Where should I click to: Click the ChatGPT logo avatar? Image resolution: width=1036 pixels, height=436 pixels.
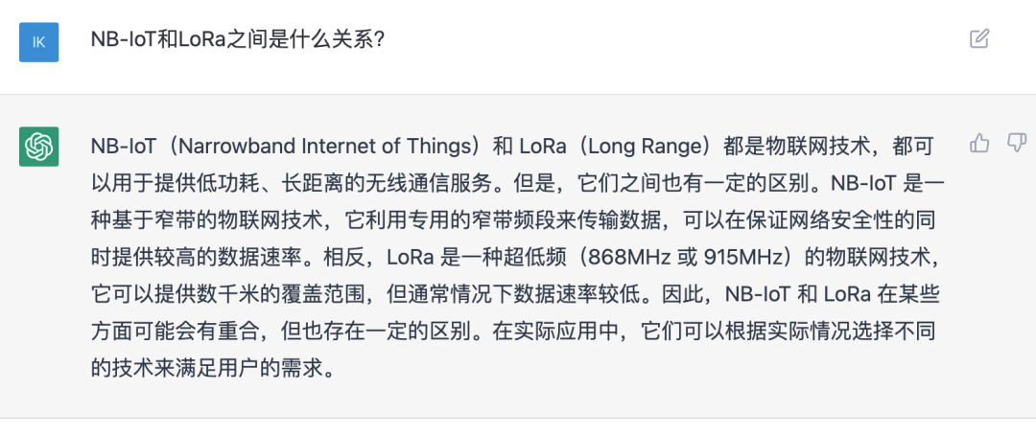pos(39,147)
